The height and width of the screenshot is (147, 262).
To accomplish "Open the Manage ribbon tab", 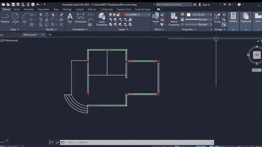I will pyautogui.click(x=67, y=9).
